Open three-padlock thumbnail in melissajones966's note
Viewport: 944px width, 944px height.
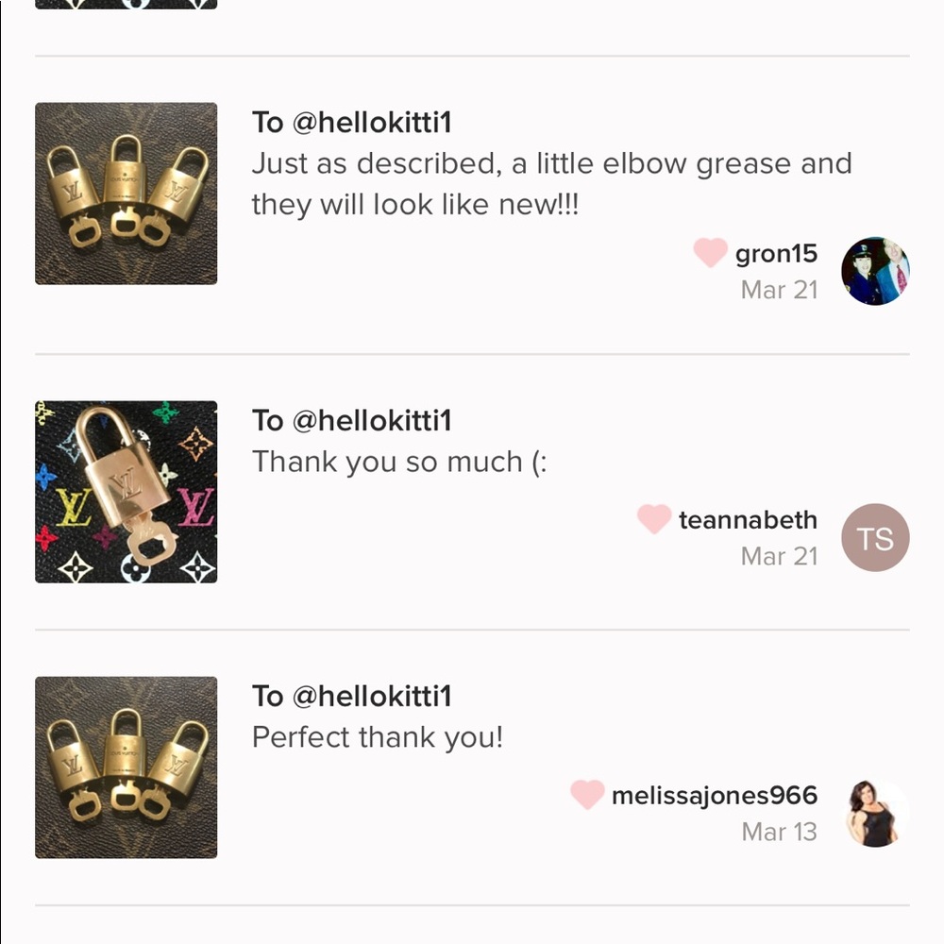tap(126, 767)
